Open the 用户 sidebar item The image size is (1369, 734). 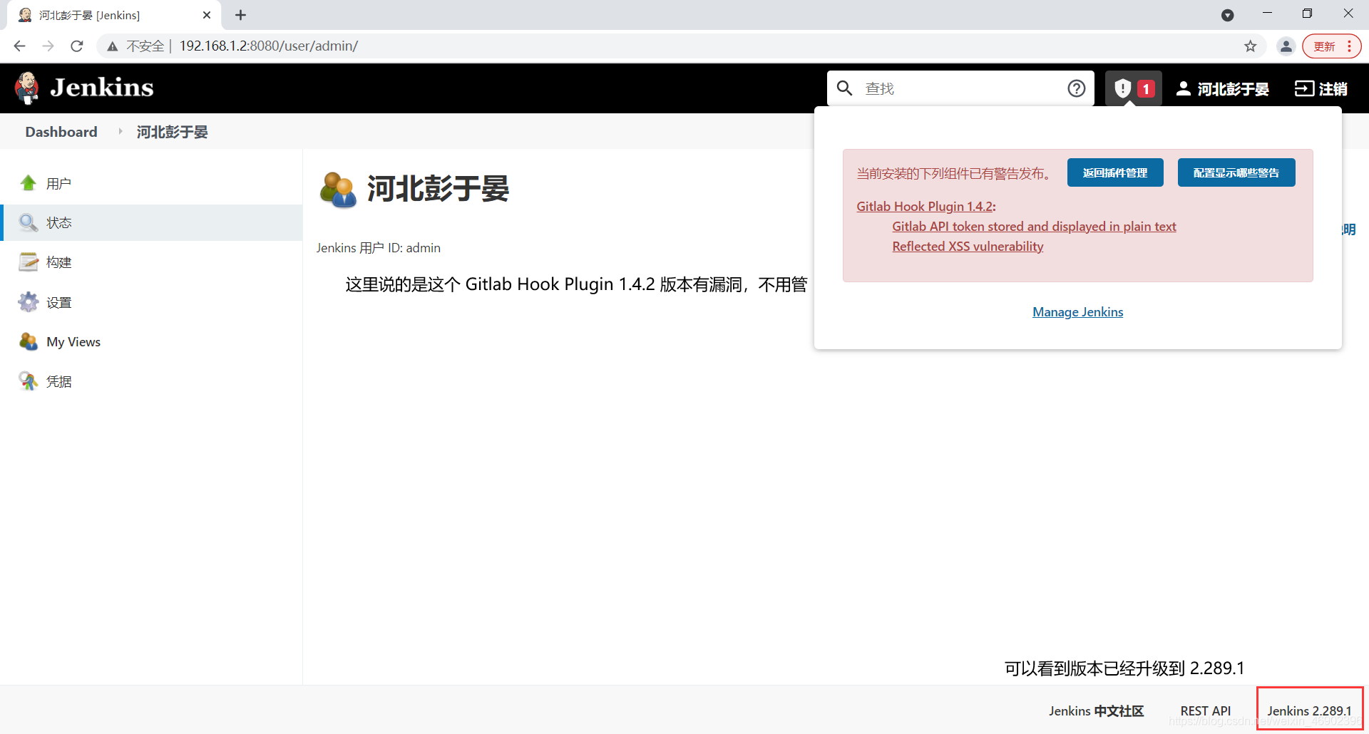click(58, 183)
